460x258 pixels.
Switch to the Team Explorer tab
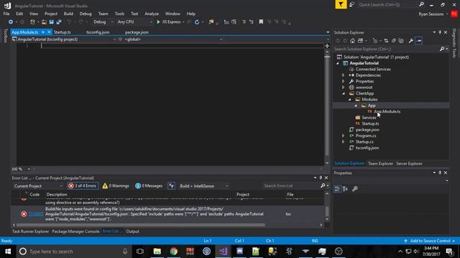380,163
